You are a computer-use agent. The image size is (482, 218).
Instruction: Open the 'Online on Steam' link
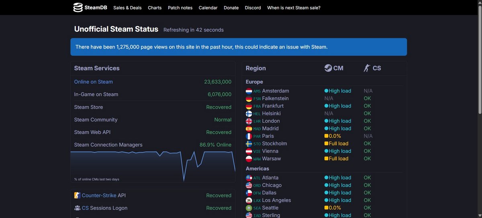coord(94,82)
